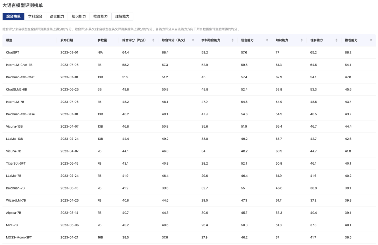Viewport: 378px width, 245px height.
Task: Click the 模型 column header
Action: (x=9, y=40)
